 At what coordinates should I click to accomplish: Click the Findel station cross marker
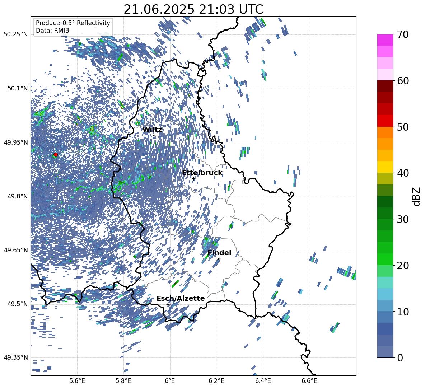click(219, 259)
